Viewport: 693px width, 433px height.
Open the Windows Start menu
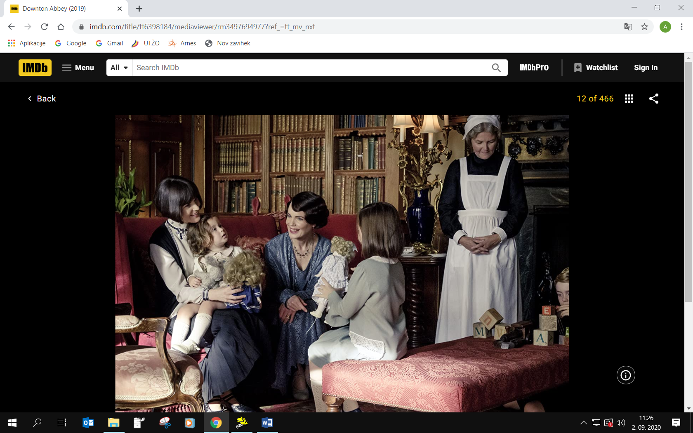tap(12, 423)
